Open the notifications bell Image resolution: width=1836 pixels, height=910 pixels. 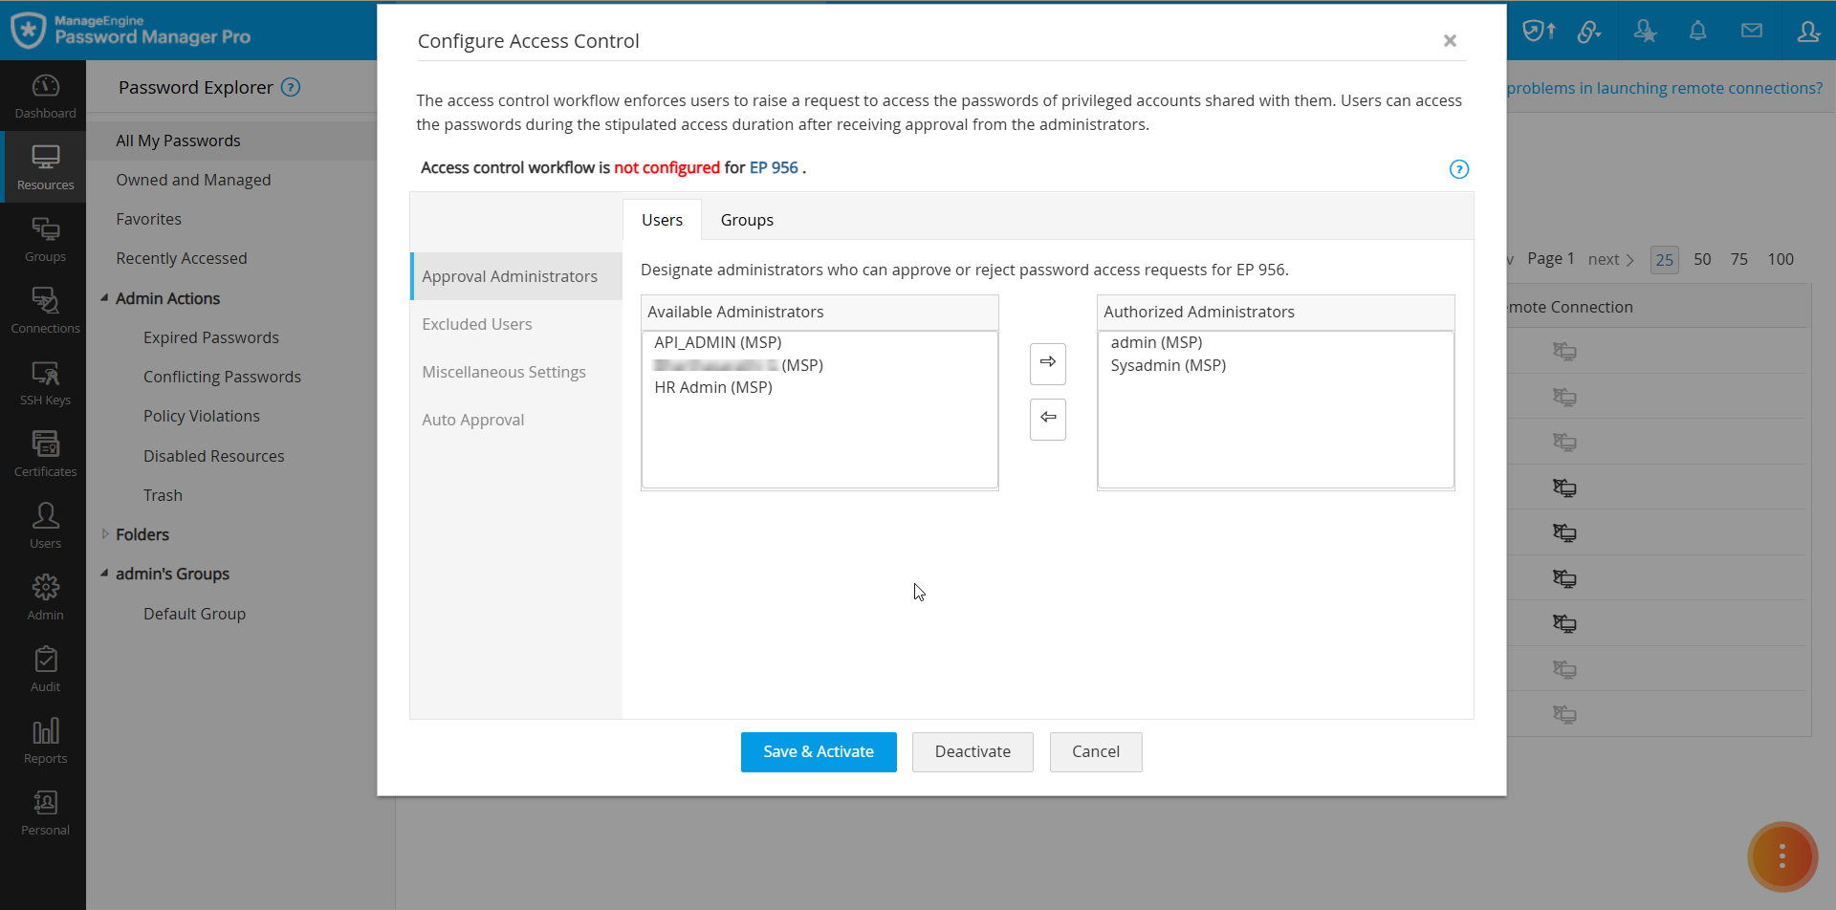[1697, 31]
